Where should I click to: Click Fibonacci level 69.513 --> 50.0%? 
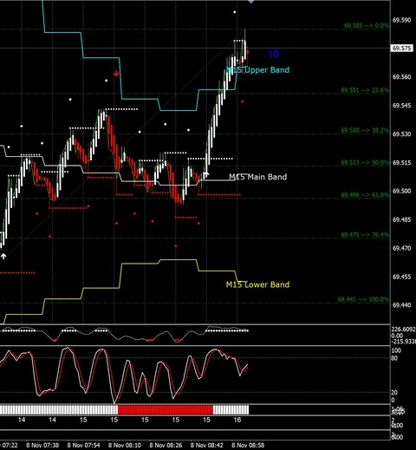coord(365,162)
